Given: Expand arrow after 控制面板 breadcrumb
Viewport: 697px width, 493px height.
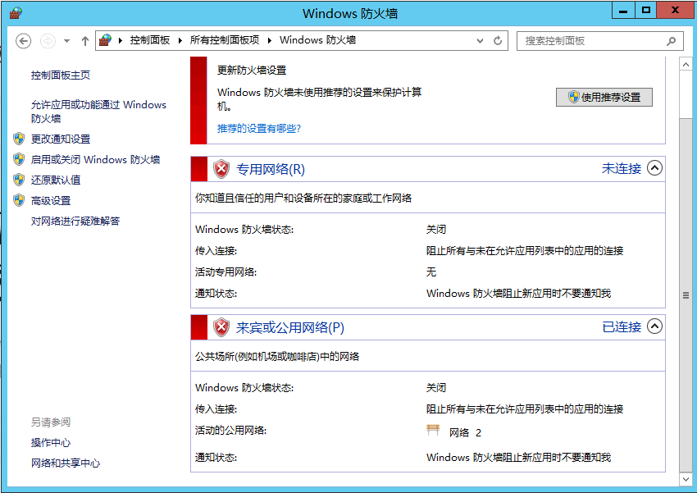Looking at the screenshot, I should click(180, 41).
